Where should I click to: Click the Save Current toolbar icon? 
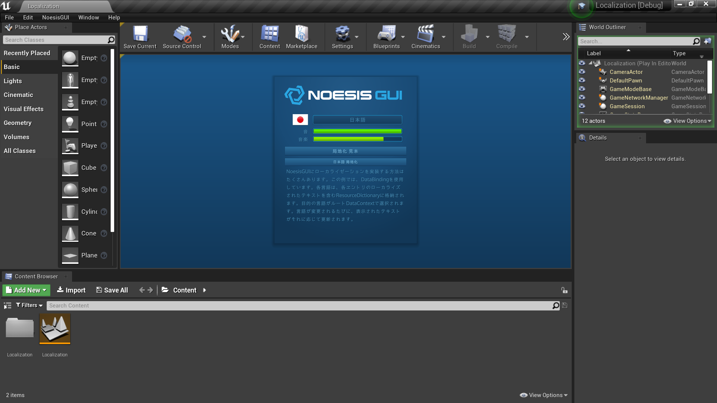[x=140, y=34]
